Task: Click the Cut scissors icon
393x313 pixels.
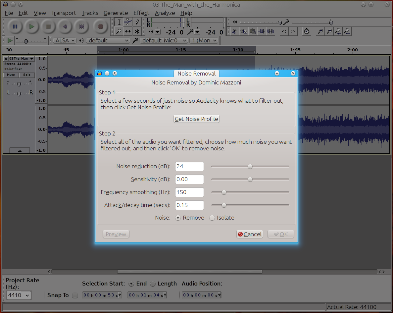Action: (x=235, y=31)
